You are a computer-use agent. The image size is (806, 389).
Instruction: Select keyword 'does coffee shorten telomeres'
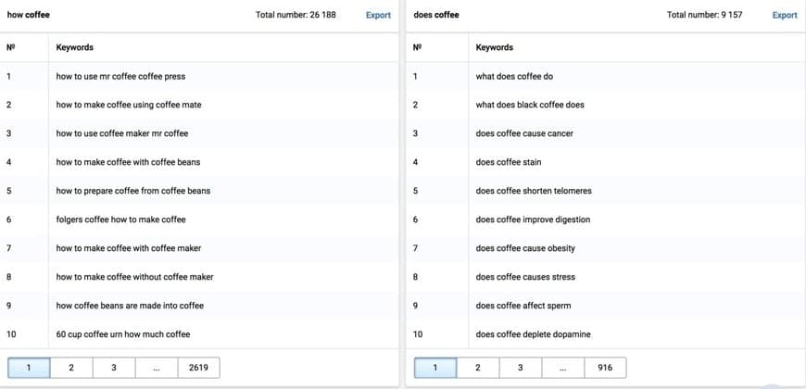pyautogui.click(x=534, y=191)
